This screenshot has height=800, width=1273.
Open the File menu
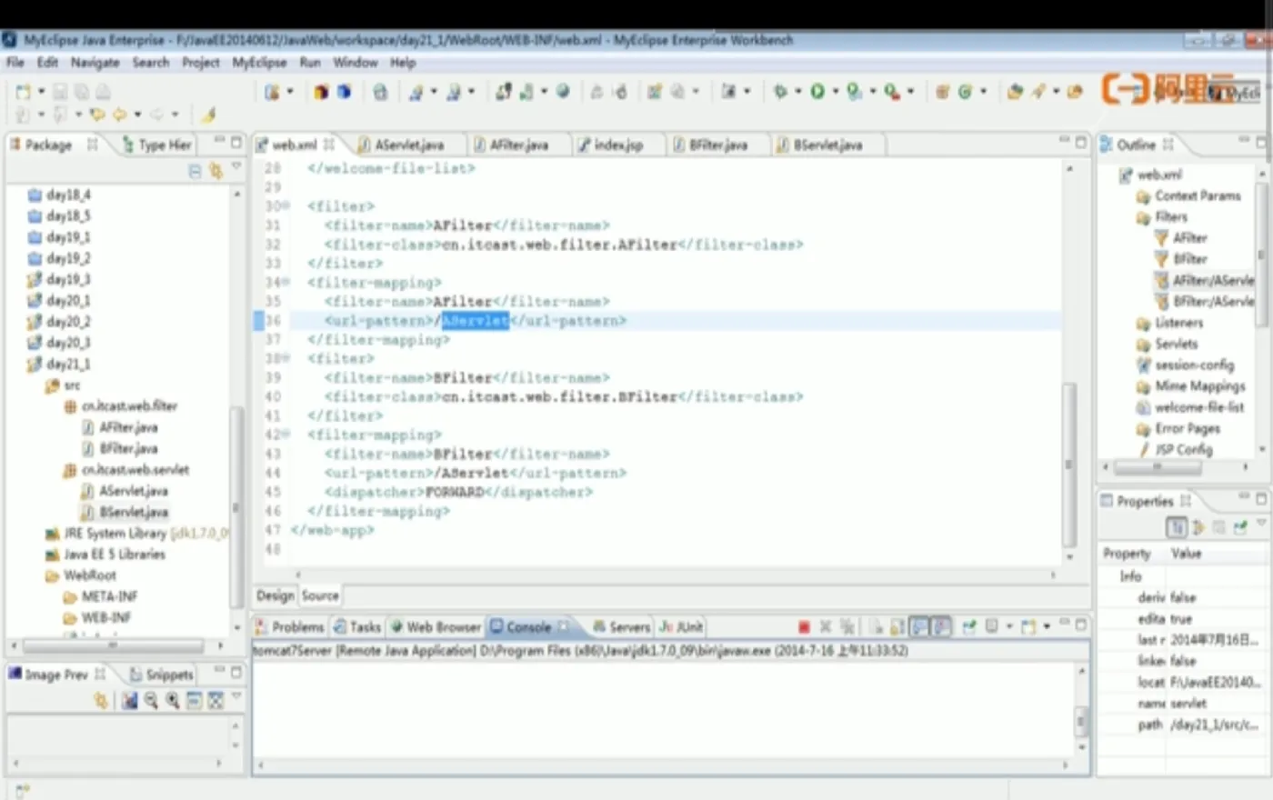pyautogui.click(x=15, y=63)
